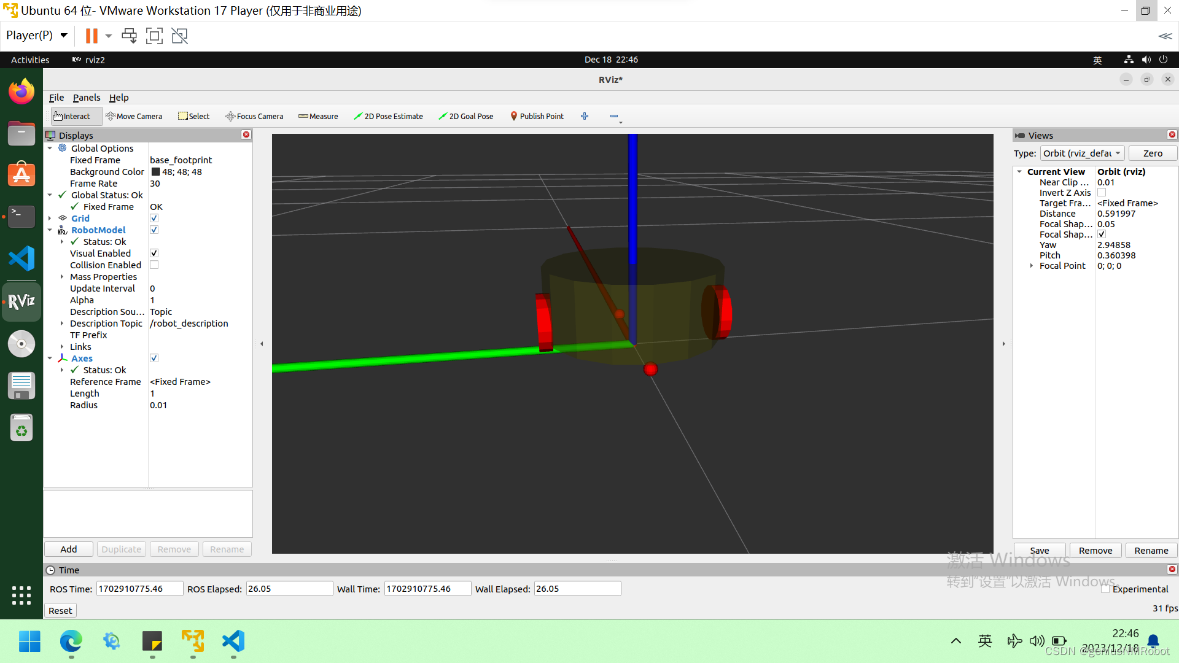Toggle the Invert Z Axis checkbox
The image size is (1179, 663).
[1102, 193]
